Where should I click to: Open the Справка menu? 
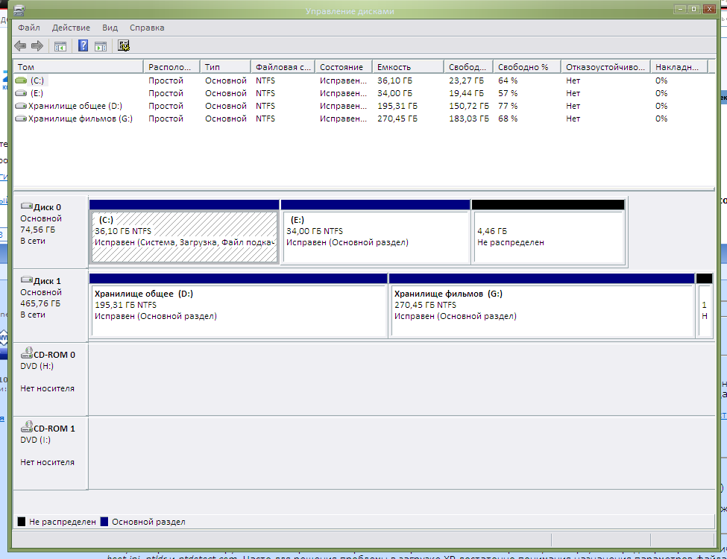click(x=147, y=28)
